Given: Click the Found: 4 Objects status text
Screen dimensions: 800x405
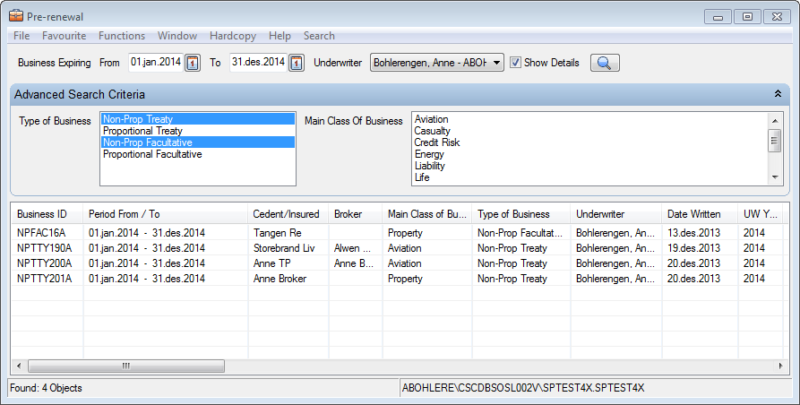Looking at the screenshot, I should coord(46,388).
